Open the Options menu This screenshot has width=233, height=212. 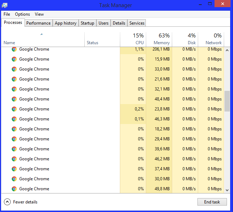pos(22,14)
